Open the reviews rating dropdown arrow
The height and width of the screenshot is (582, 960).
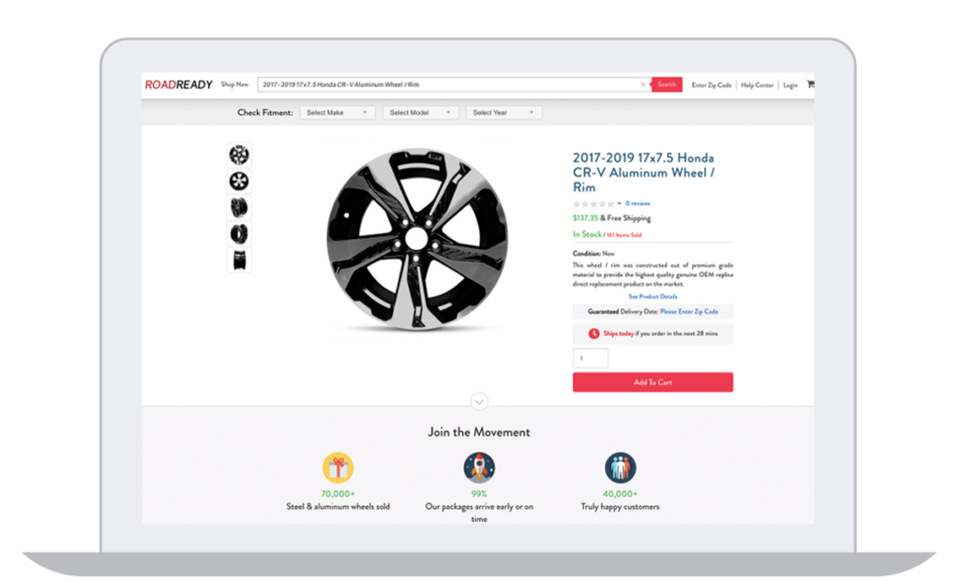click(620, 202)
